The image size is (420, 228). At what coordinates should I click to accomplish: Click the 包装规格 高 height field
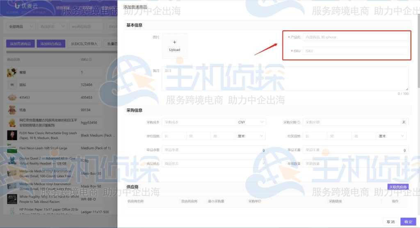(x=363, y=136)
